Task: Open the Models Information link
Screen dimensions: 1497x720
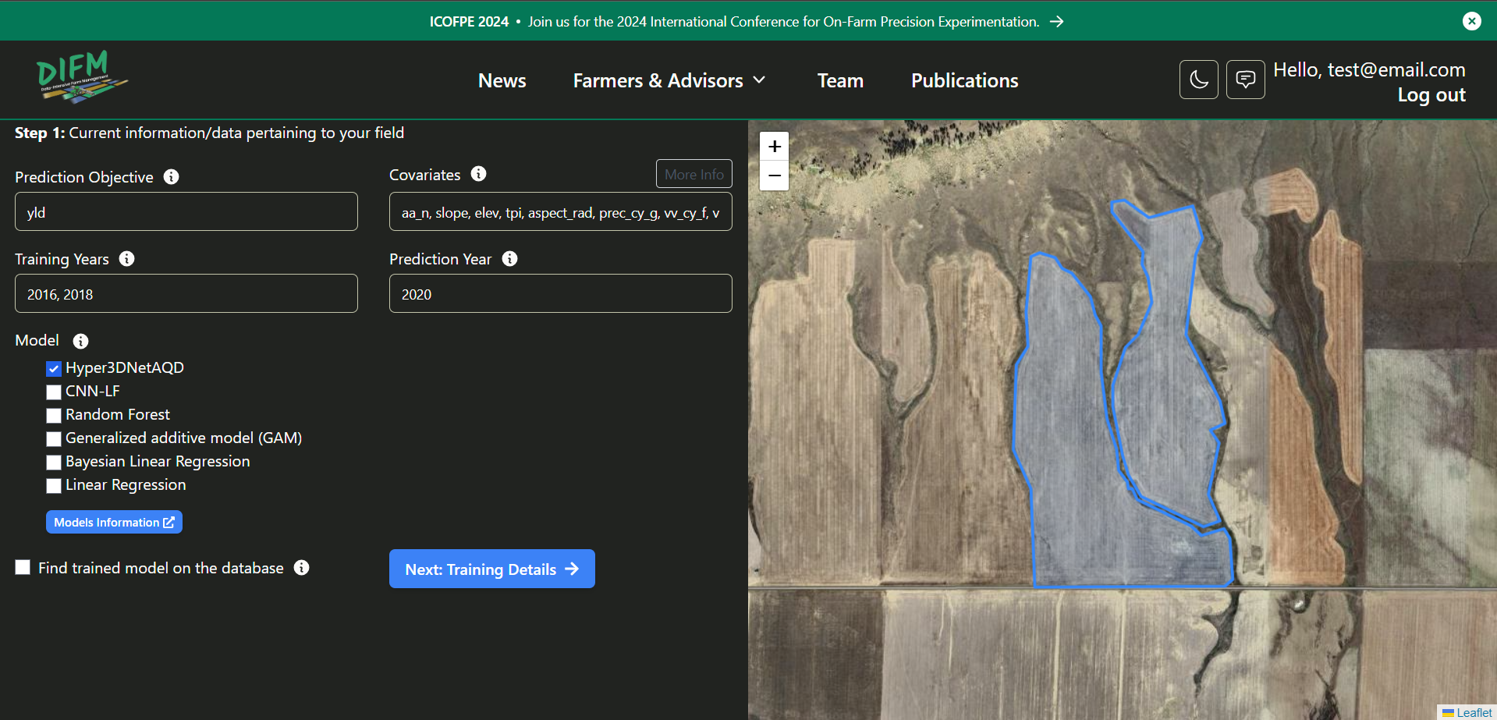Action: (114, 522)
